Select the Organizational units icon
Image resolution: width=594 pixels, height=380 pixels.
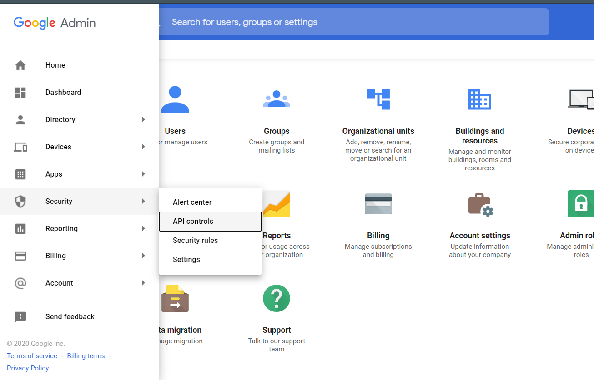pos(378,99)
